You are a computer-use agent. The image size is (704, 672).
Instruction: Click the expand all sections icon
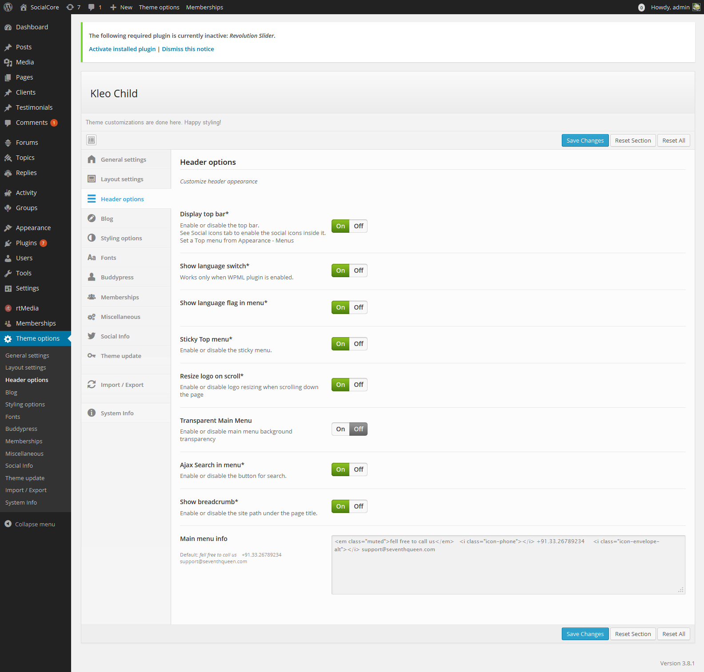point(91,140)
